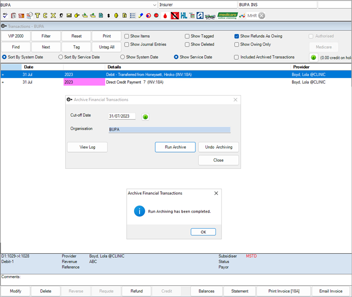Image resolution: width=352 pixels, height=297 pixels.
Task: Open the red calendar grid icon
Action: (21, 16)
